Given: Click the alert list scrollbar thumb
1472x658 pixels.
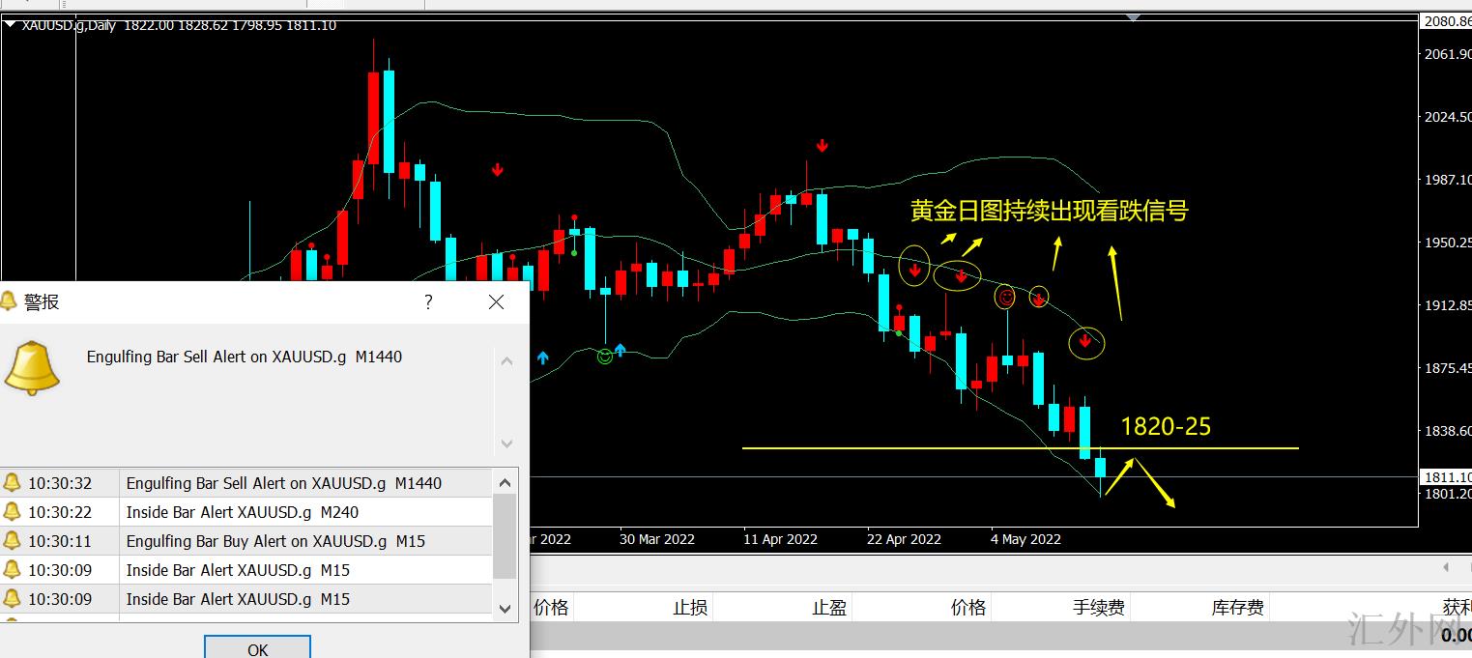Looking at the screenshot, I should 505,536.
